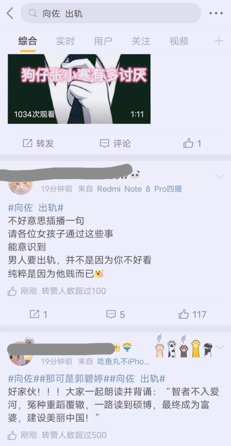
Task: Tap the small thumbs-up beside 转赞人数超过100
Action: pyautogui.click(x=12, y=291)
